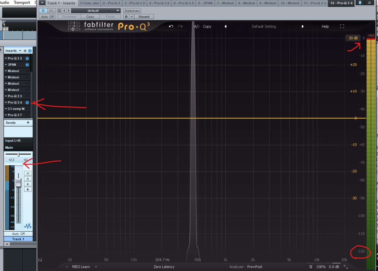Mute Track 1

click(x=28, y=173)
